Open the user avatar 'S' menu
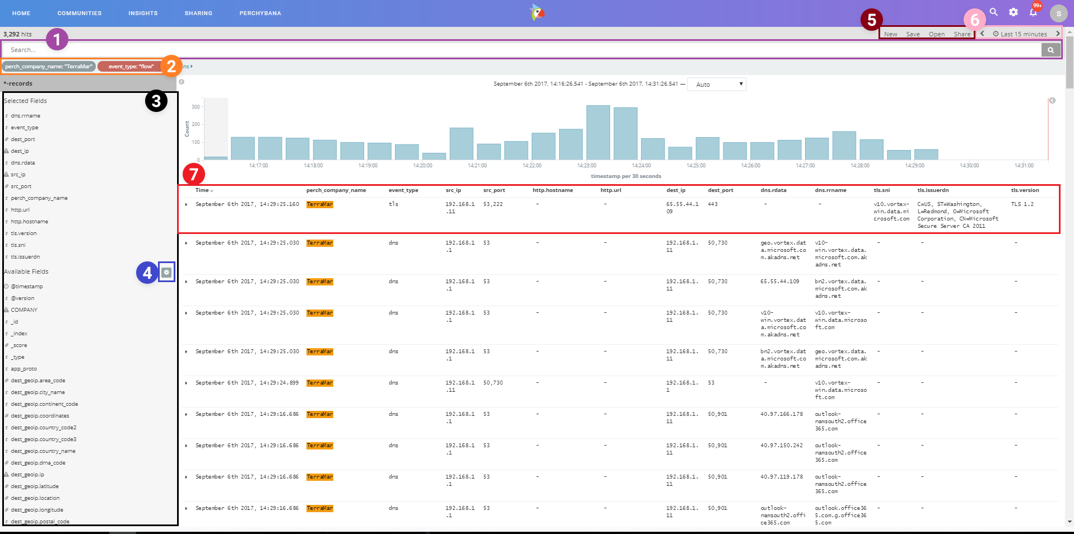 [x=1058, y=13]
